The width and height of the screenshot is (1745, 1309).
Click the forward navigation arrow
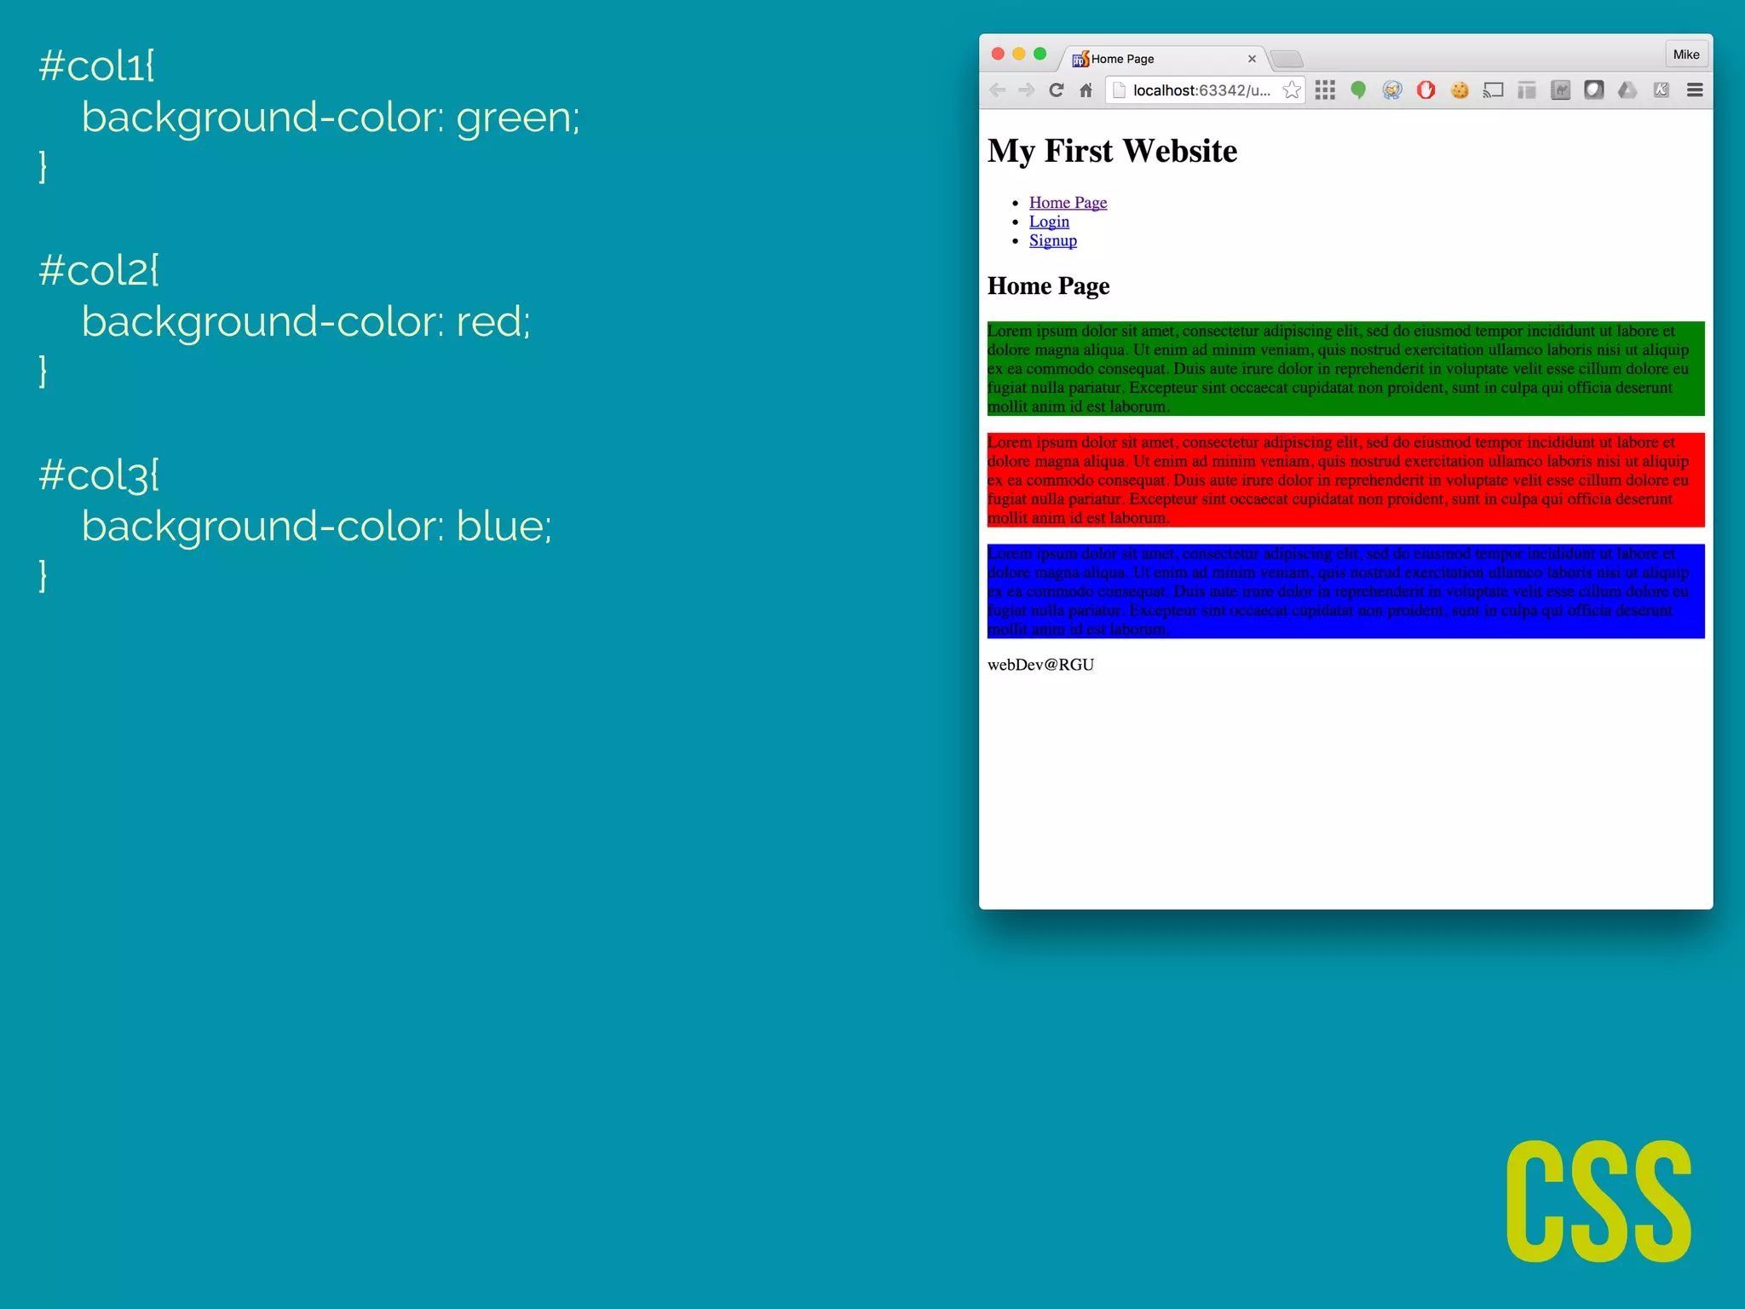(1027, 90)
